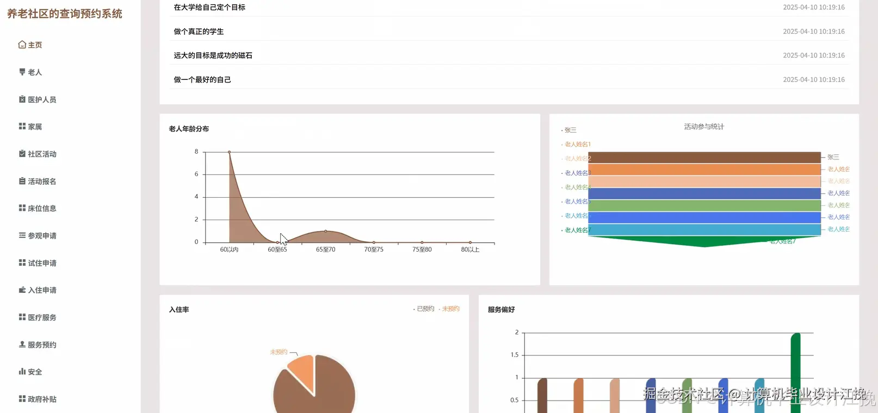This screenshot has height=413, width=878.
Task: Click the timestamp on the 做一个最好的自己 row
Action: tap(814, 79)
